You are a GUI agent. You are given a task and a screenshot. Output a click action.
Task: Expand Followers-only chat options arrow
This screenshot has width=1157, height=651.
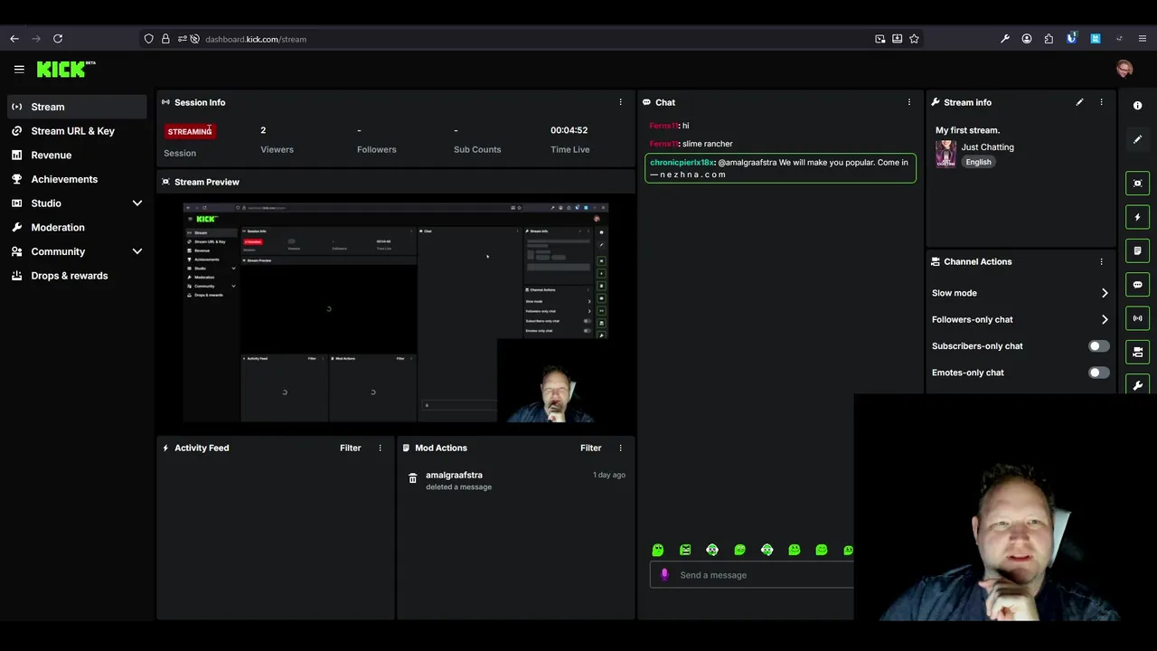(1104, 319)
